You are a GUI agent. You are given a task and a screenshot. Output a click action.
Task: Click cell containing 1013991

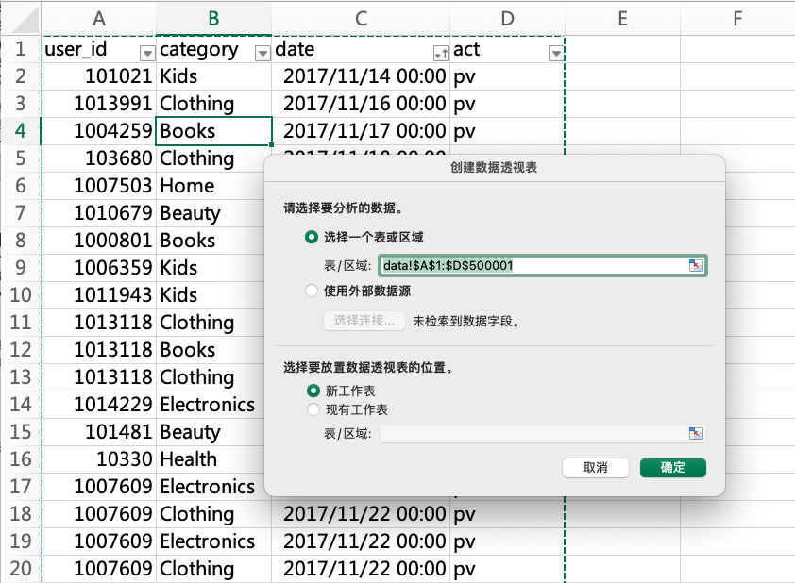coord(99,104)
